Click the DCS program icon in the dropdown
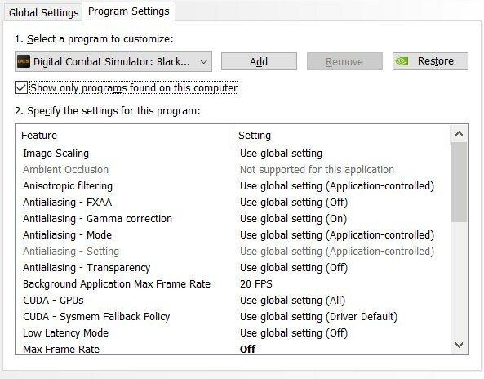 (24, 61)
